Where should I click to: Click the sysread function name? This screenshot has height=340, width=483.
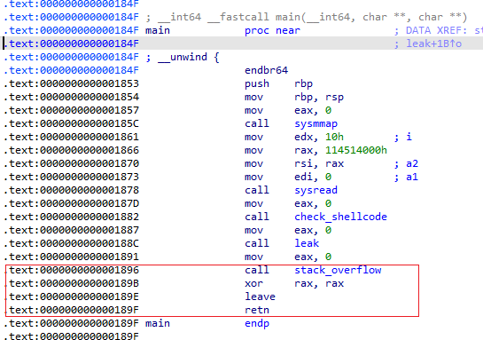tap(316, 190)
